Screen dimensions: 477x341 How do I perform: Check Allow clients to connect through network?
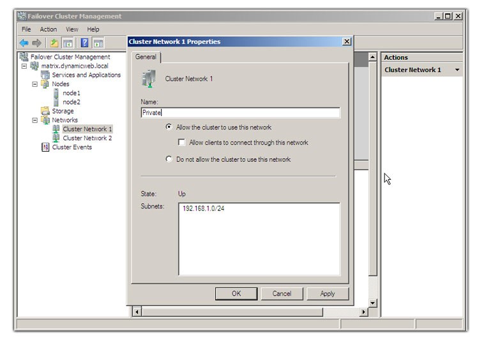click(x=181, y=142)
